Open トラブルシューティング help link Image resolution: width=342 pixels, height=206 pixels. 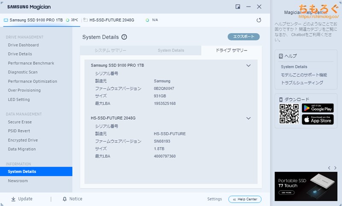pos(302,83)
